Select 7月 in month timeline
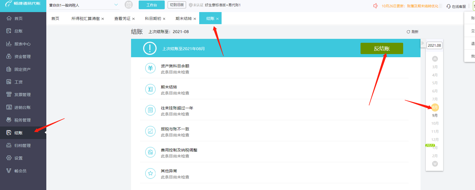 pyautogui.click(x=435, y=99)
